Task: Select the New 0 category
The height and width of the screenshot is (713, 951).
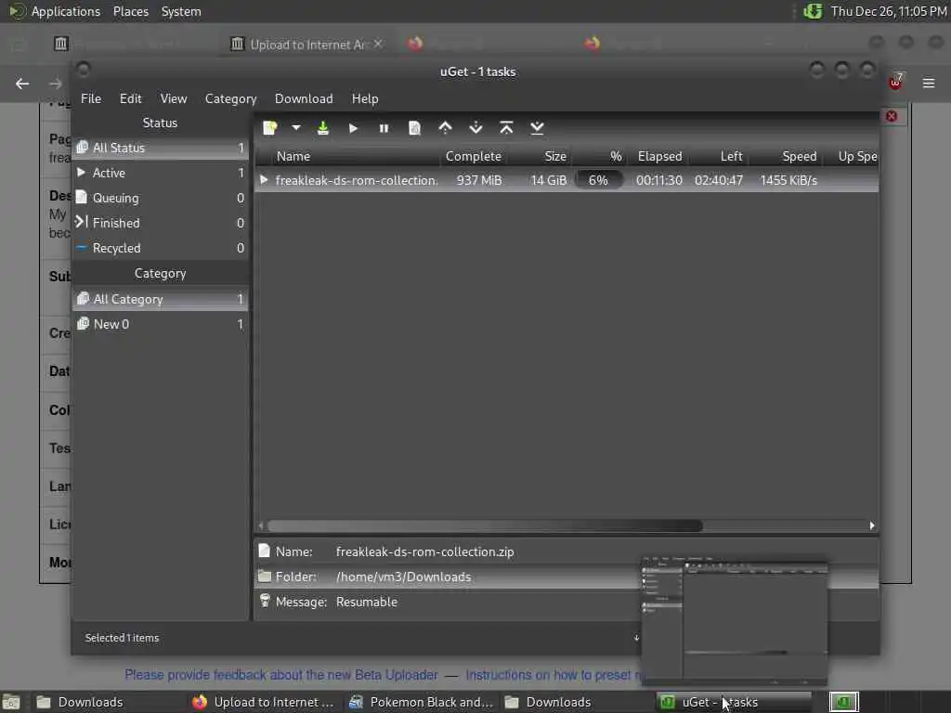Action: [x=161, y=324]
